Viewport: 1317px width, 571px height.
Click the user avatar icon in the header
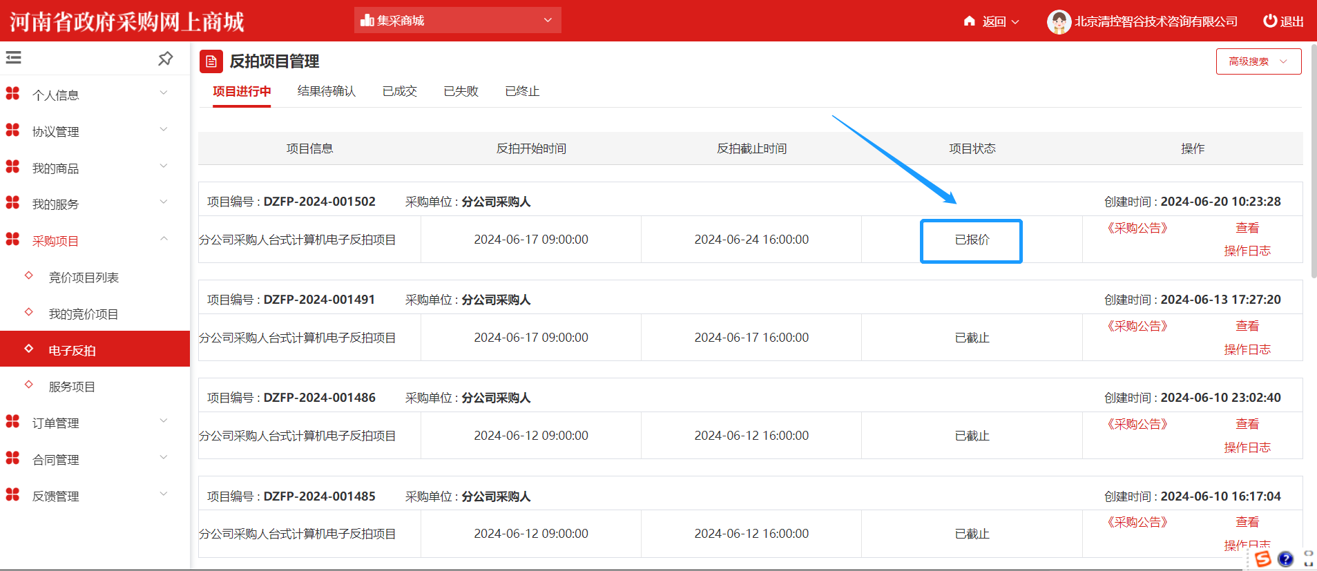pyautogui.click(x=1059, y=21)
